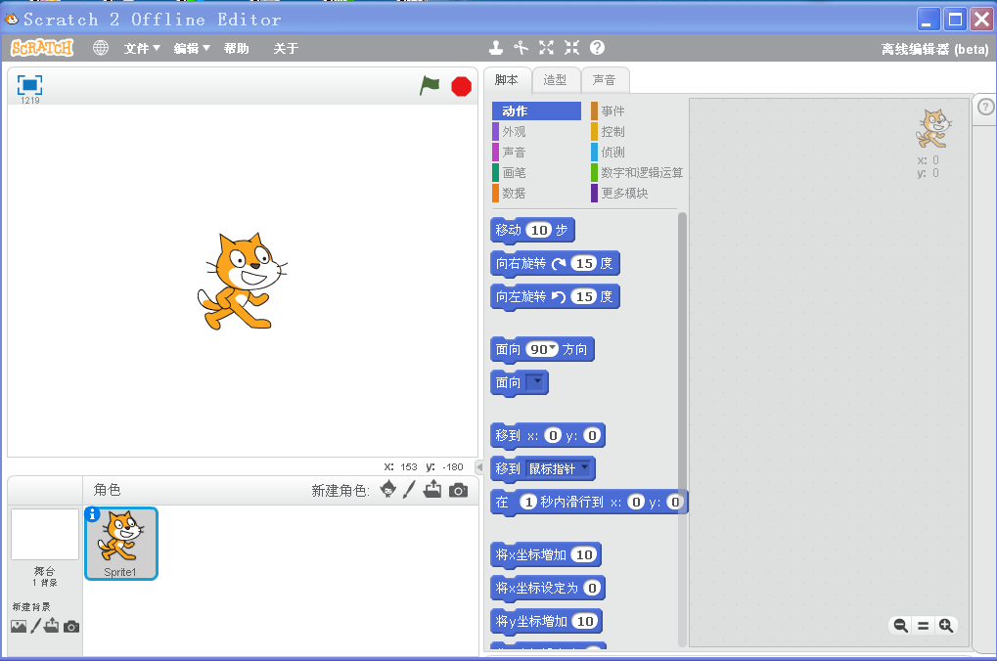Click value field in 将y坐标增加 block
Screen dimensions: 997x661
[x=585, y=621]
